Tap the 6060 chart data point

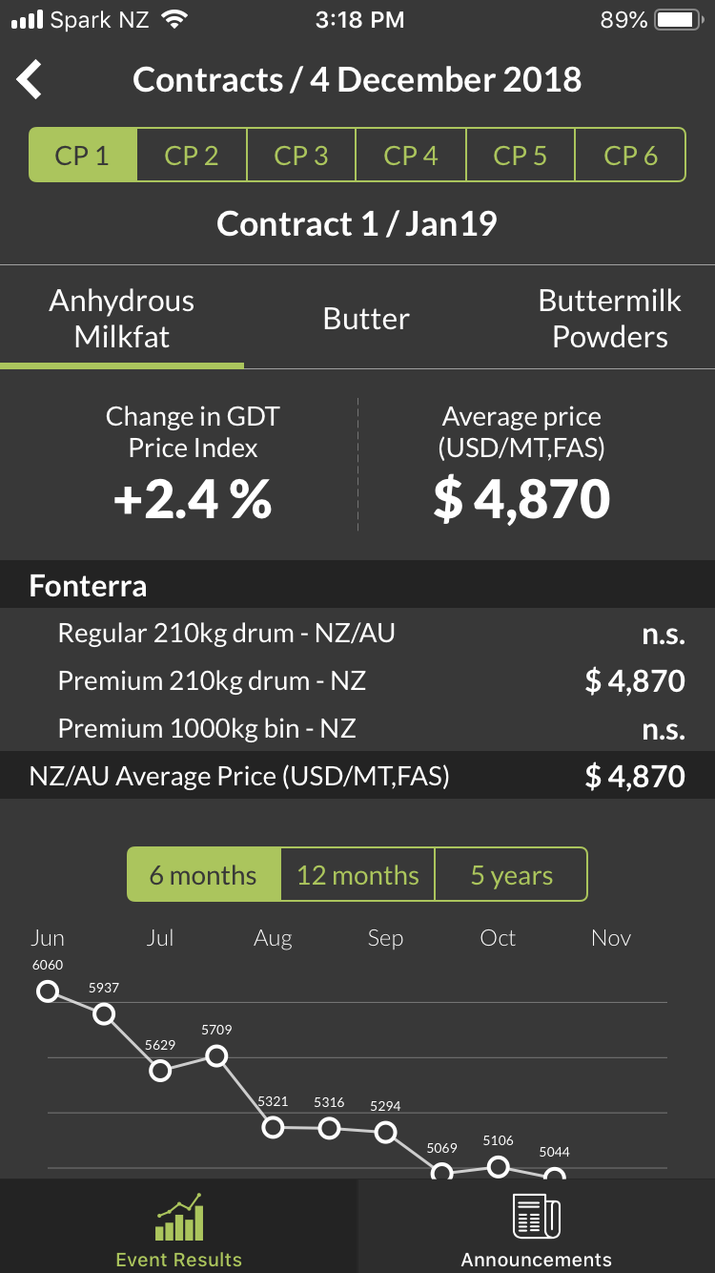click(x=48, y=991)
